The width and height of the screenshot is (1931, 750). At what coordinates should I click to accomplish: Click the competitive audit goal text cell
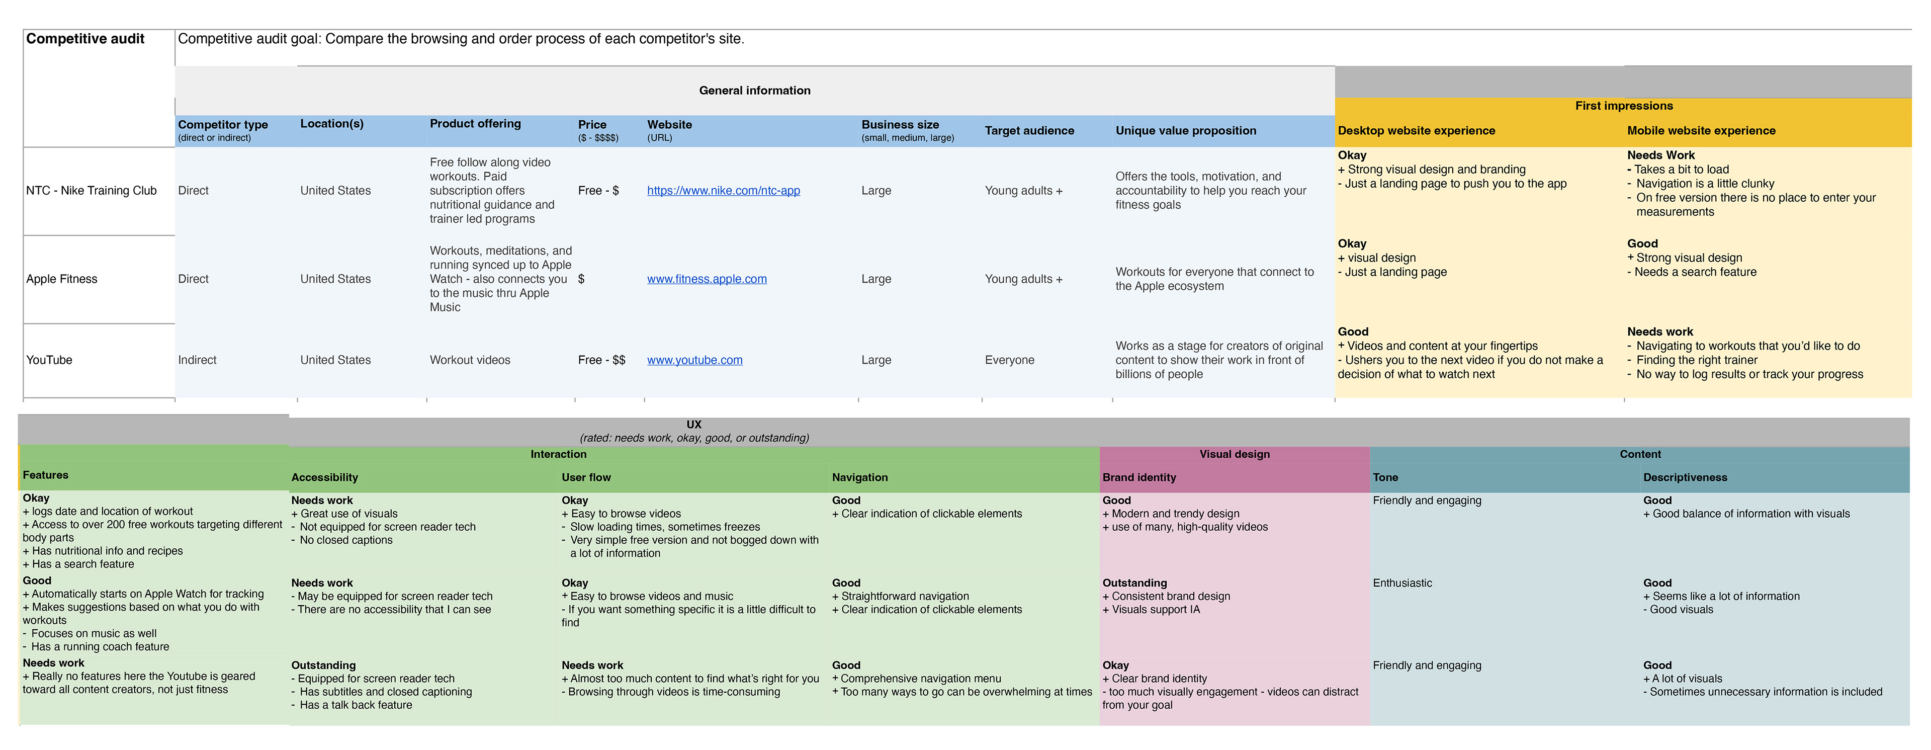(x=460, y=39)
